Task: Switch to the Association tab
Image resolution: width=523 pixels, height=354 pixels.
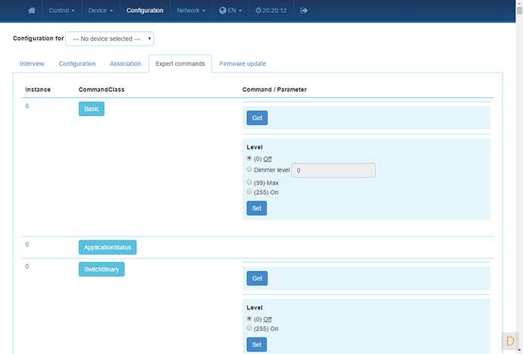Action: [x=125, y=64]
